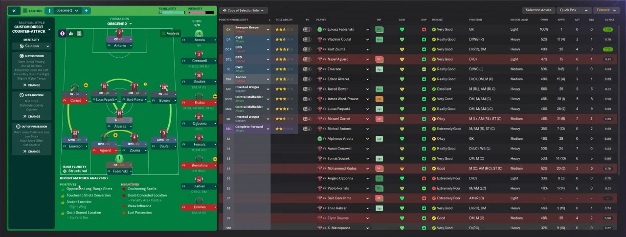Select the obscene 2 tactic tab

click(x=67, y=10)
